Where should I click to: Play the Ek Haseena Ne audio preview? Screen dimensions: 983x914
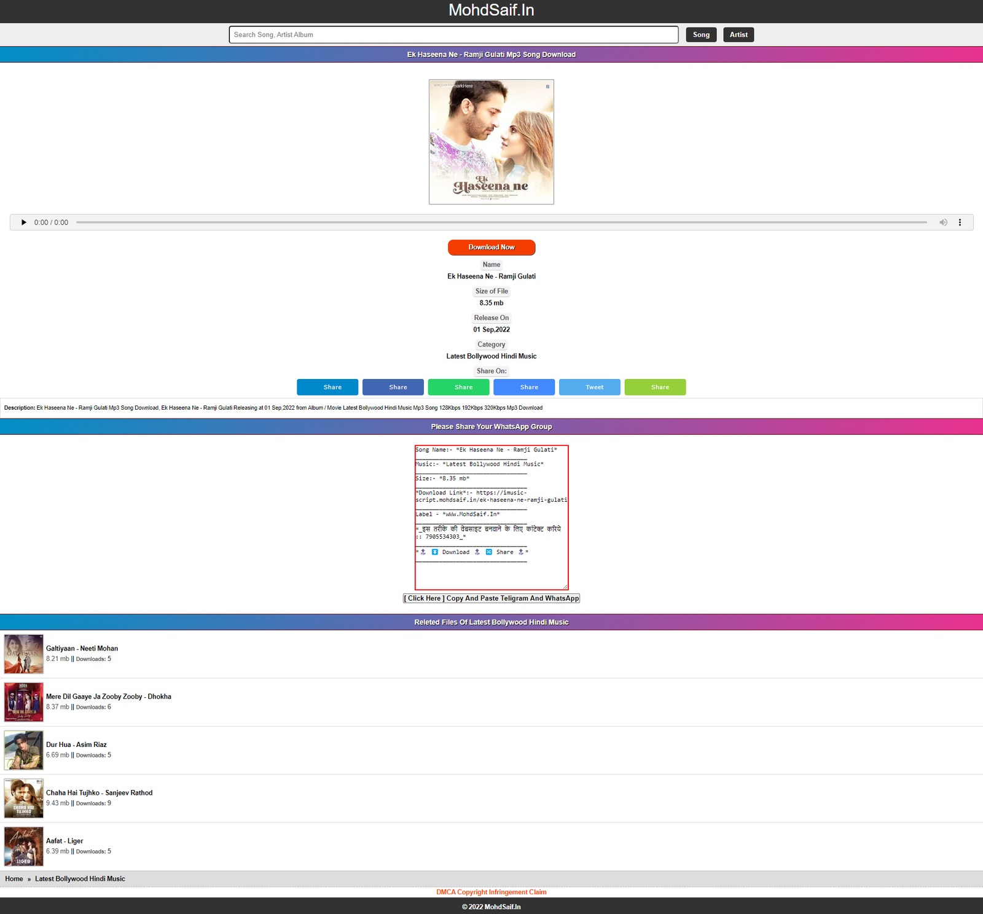click(23, 222)
